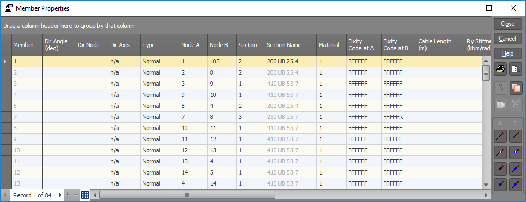Click Node B cell with value 105

pyautogui.click(x=222, y=62)
